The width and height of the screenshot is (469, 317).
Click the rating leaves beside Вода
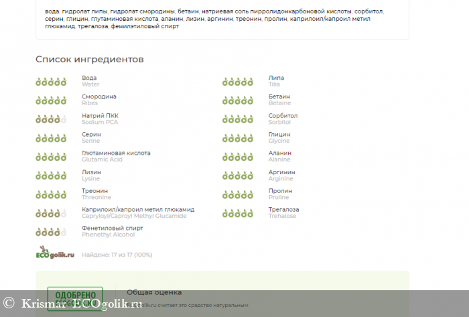51,82
